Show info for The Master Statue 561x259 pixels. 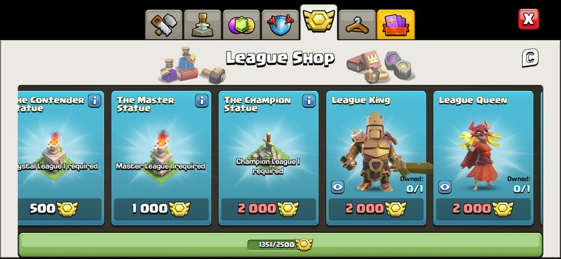[202, 101]
